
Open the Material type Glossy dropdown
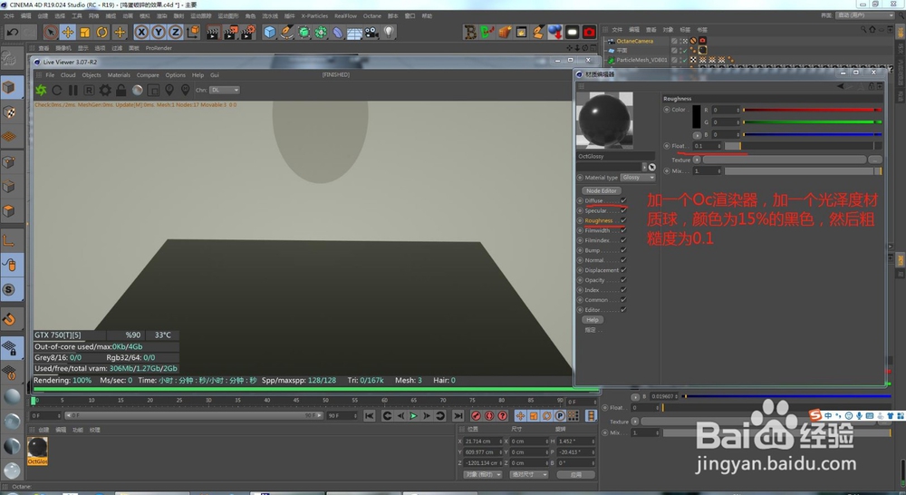(638, 178)
